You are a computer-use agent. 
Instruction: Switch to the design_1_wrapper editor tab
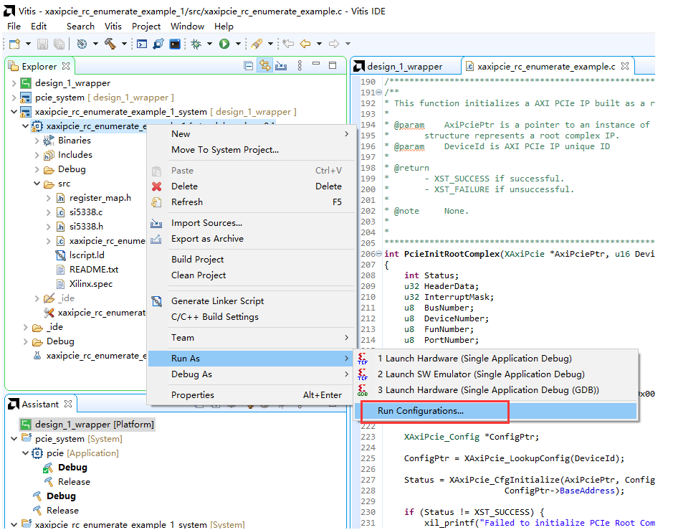[x=404, y=67]
